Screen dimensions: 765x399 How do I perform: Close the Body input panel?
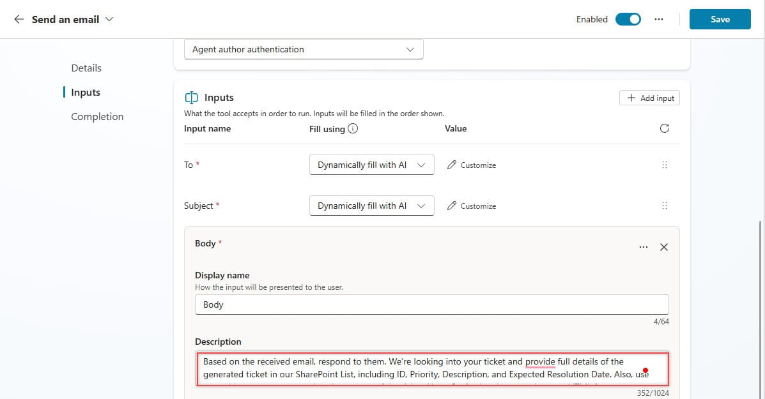663,247
